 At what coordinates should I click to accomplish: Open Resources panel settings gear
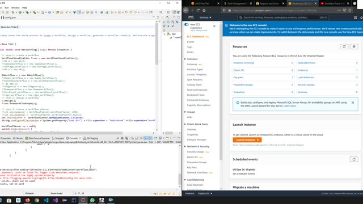(354, 46)
